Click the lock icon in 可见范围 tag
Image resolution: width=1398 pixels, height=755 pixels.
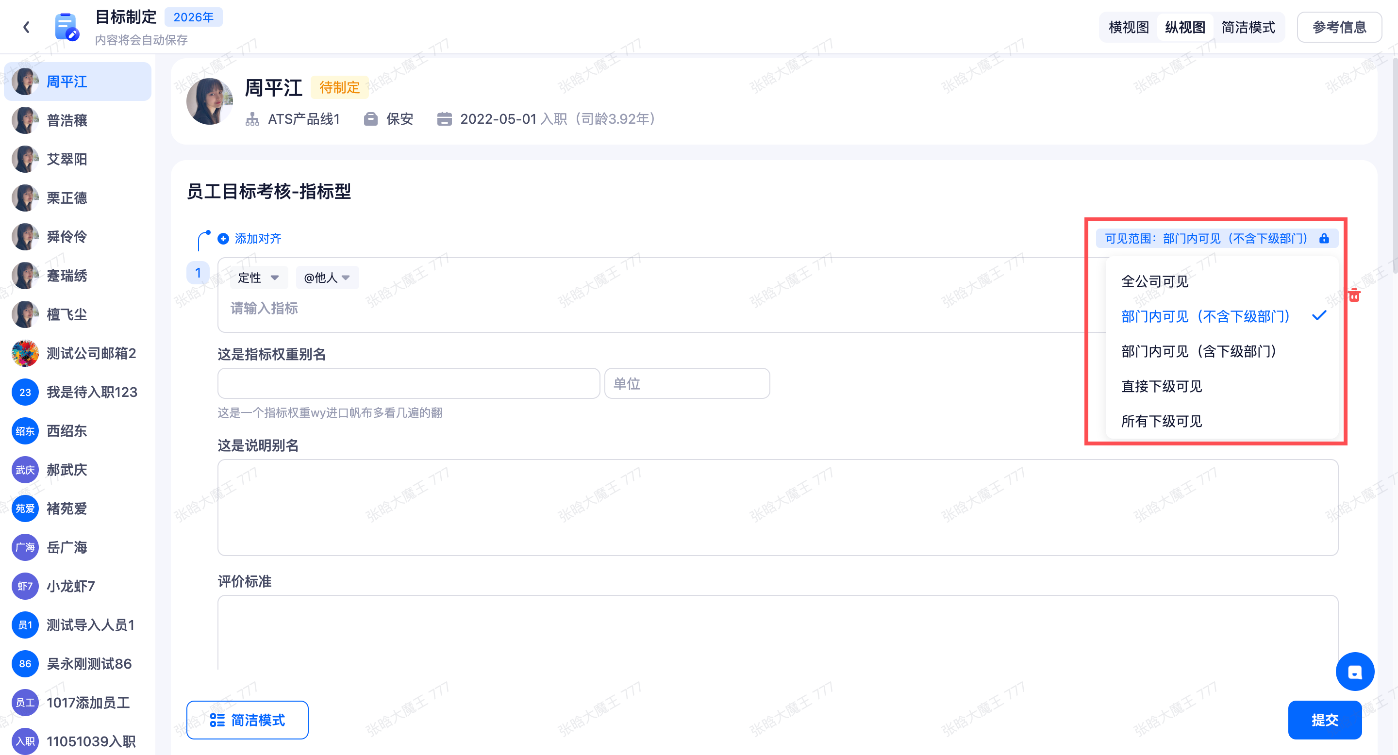[x=1324, y=239]
